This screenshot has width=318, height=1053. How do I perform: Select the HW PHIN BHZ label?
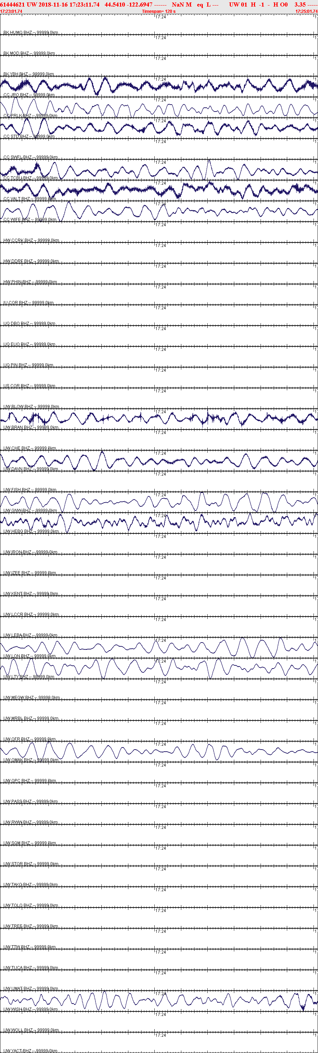click(30, 282)
